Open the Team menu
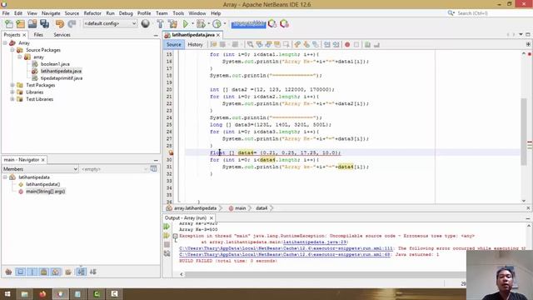533x300 pixels. click(162, 13)
